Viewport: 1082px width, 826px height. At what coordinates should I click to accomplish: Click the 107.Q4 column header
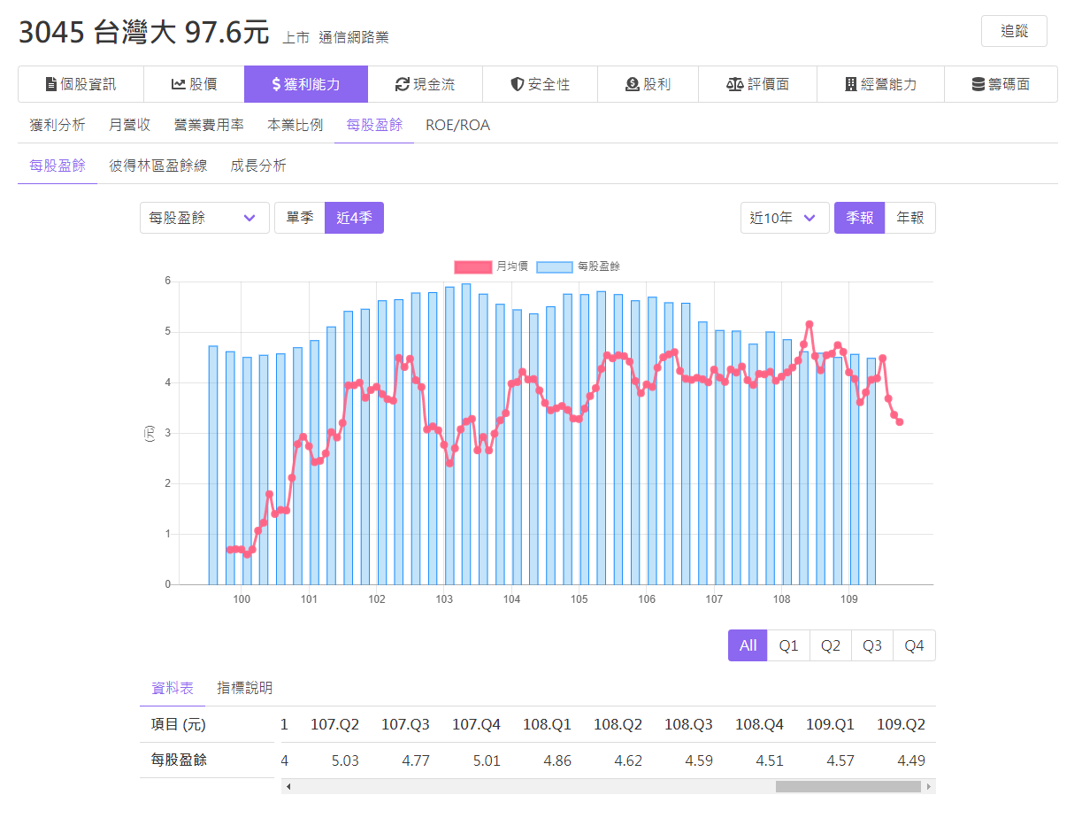(x=476, y=724)
